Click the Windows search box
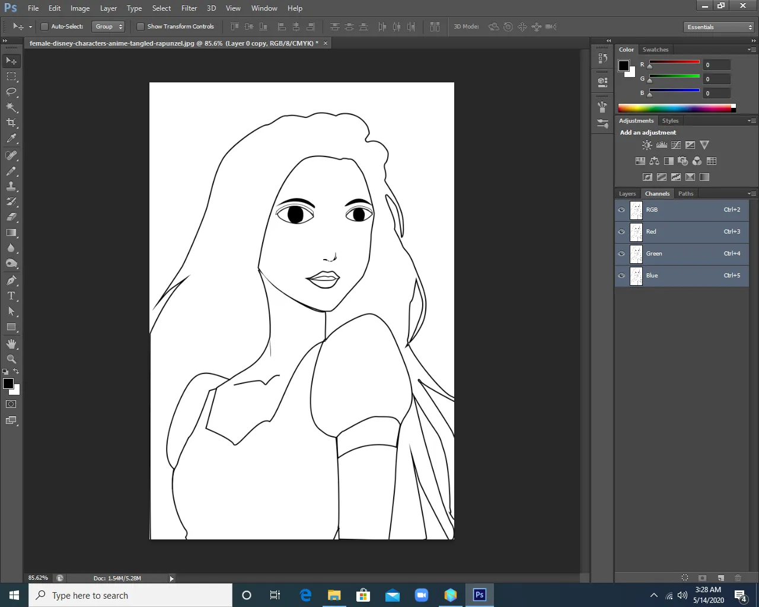759x607 pixels. point(130,595)
